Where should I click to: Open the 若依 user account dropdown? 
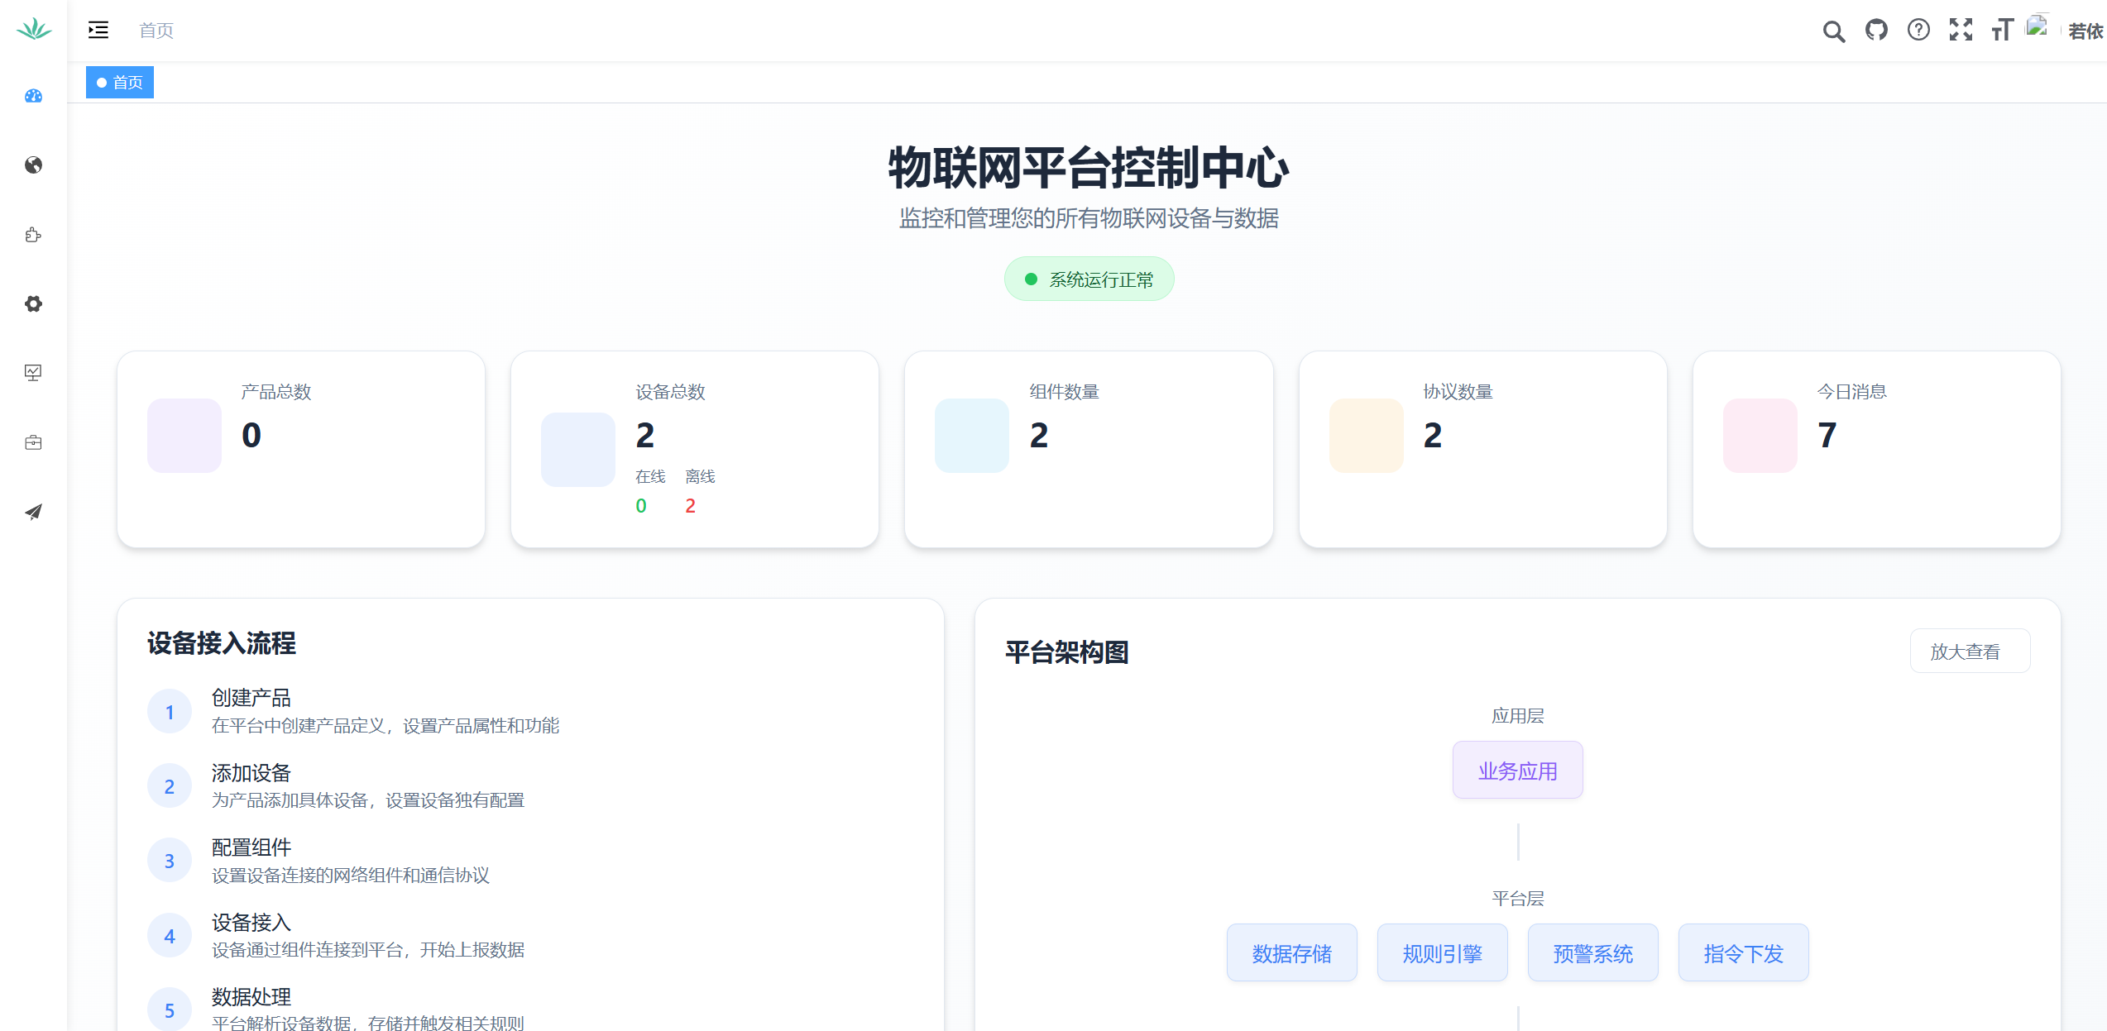pos(2084,31)
